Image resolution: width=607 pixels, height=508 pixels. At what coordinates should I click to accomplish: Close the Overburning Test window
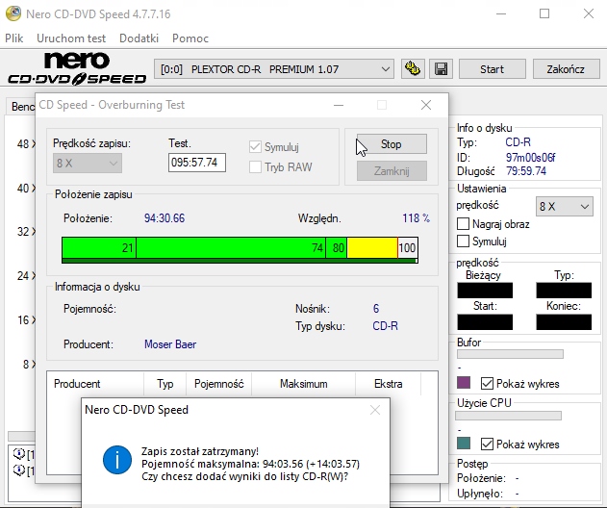426,105
